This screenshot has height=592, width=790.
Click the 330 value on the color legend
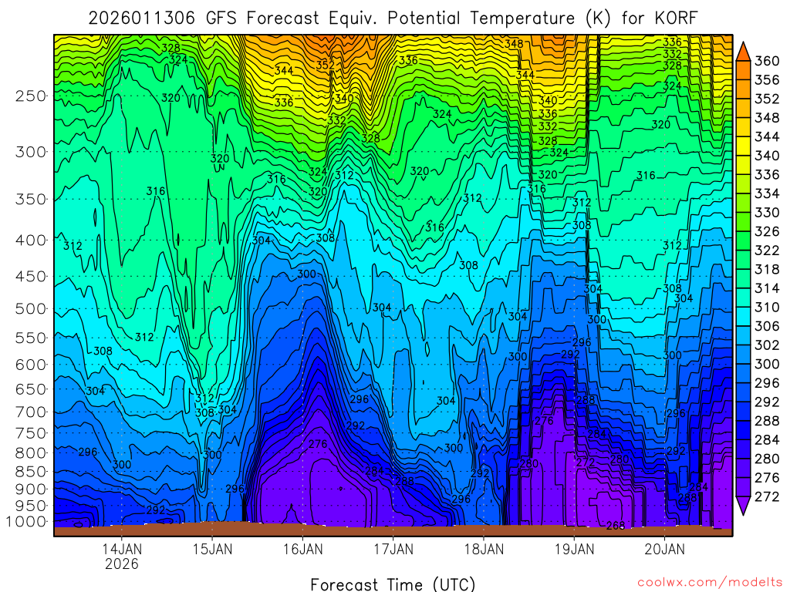[x=767, y=213]
